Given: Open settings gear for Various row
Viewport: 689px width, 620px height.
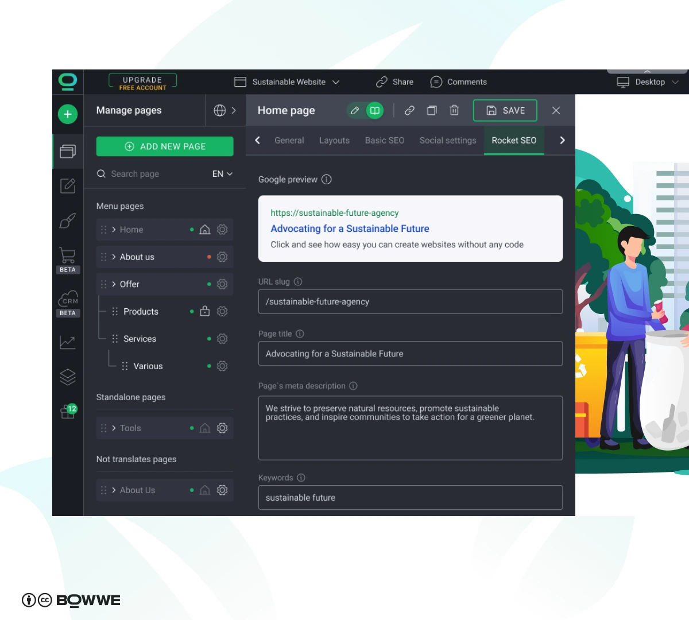Looking at the screenshot, I should [223, 366].
